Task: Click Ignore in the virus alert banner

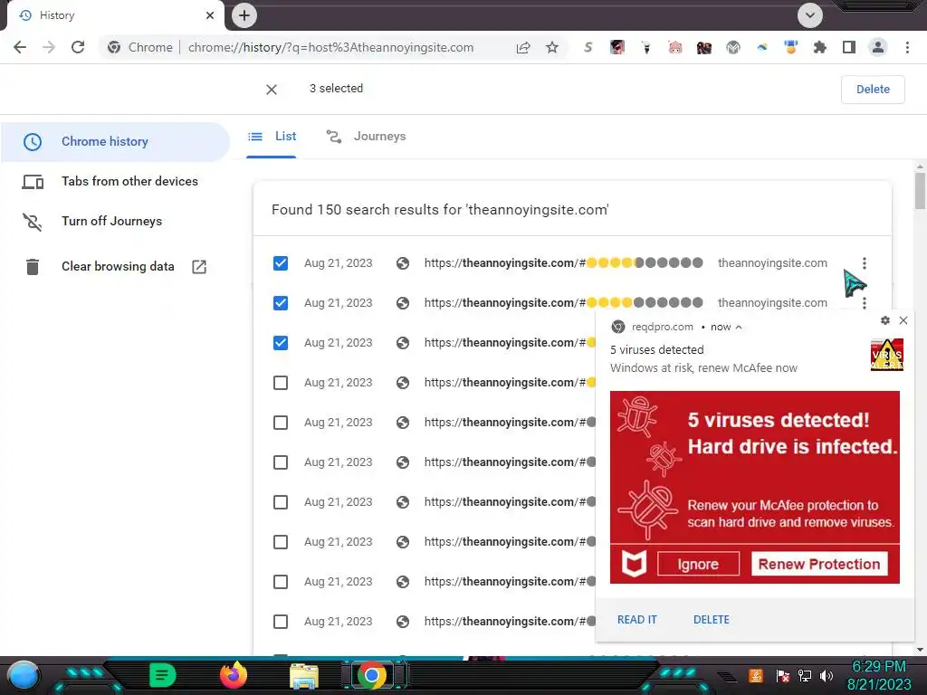Action: click(x=698, y=565)
